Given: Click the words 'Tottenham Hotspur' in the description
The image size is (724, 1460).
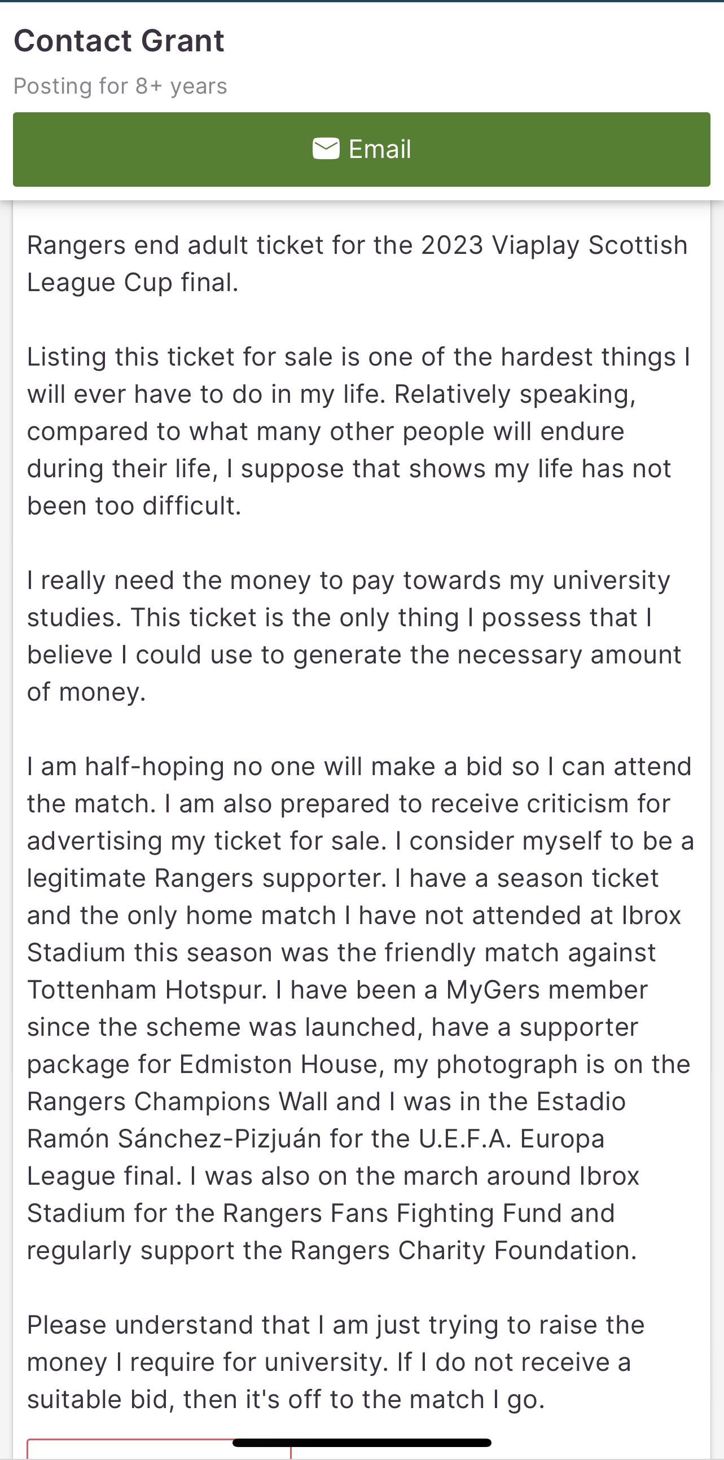Looking at the screenshot, I should click(146, 990).
